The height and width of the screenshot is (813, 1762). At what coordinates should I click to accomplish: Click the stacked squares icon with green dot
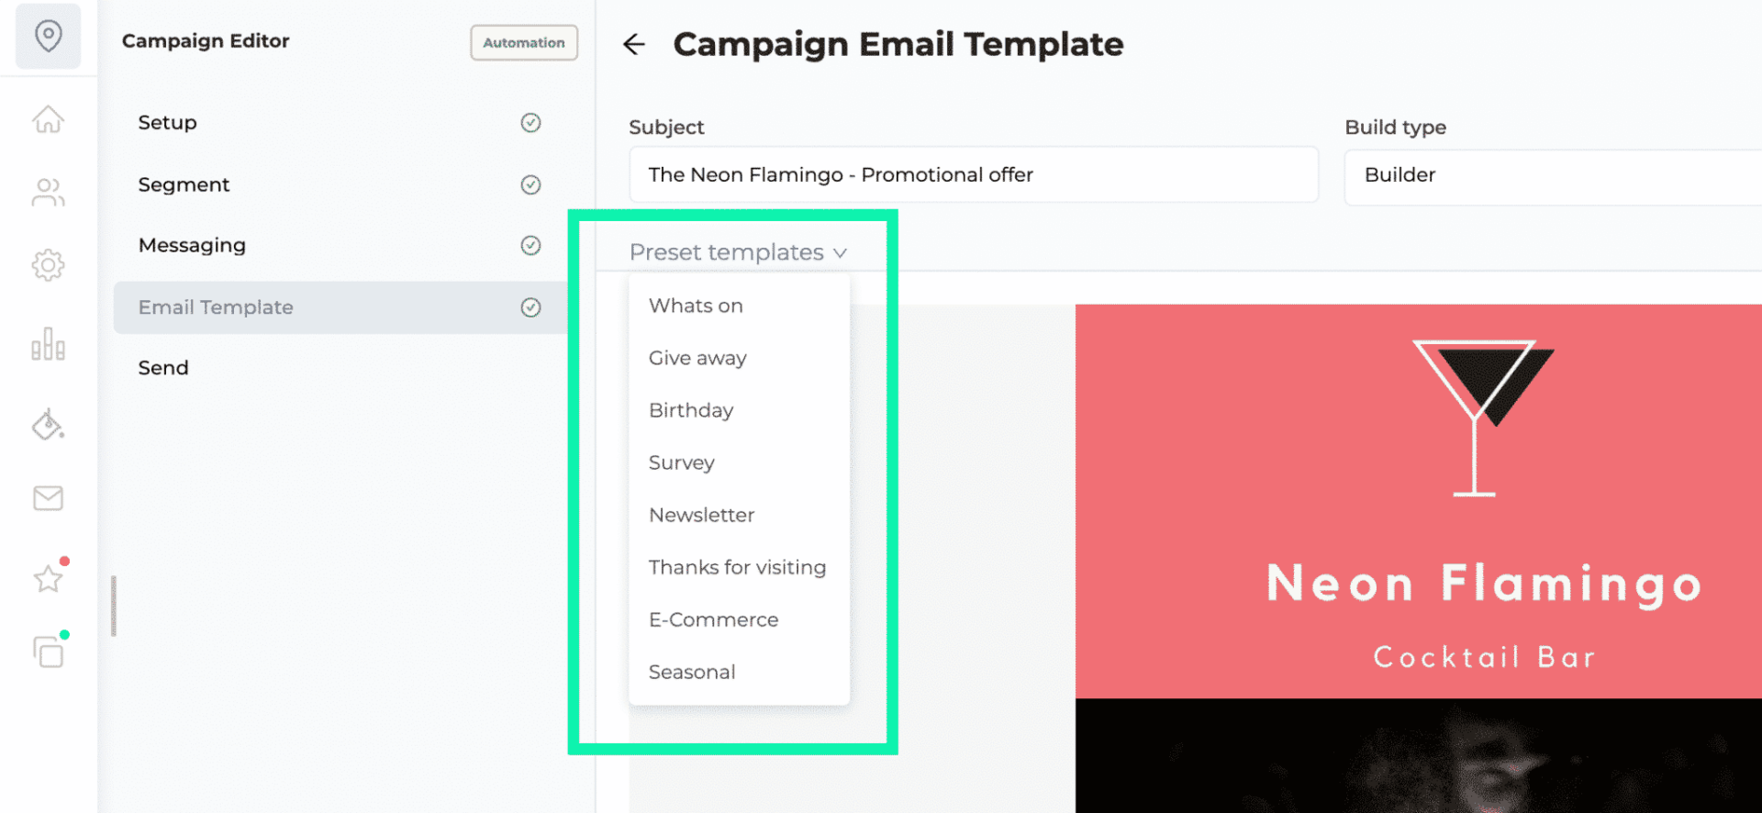(48, 652)
